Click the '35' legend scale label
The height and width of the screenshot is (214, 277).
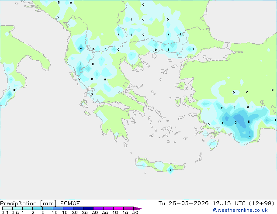click(105, 212)
